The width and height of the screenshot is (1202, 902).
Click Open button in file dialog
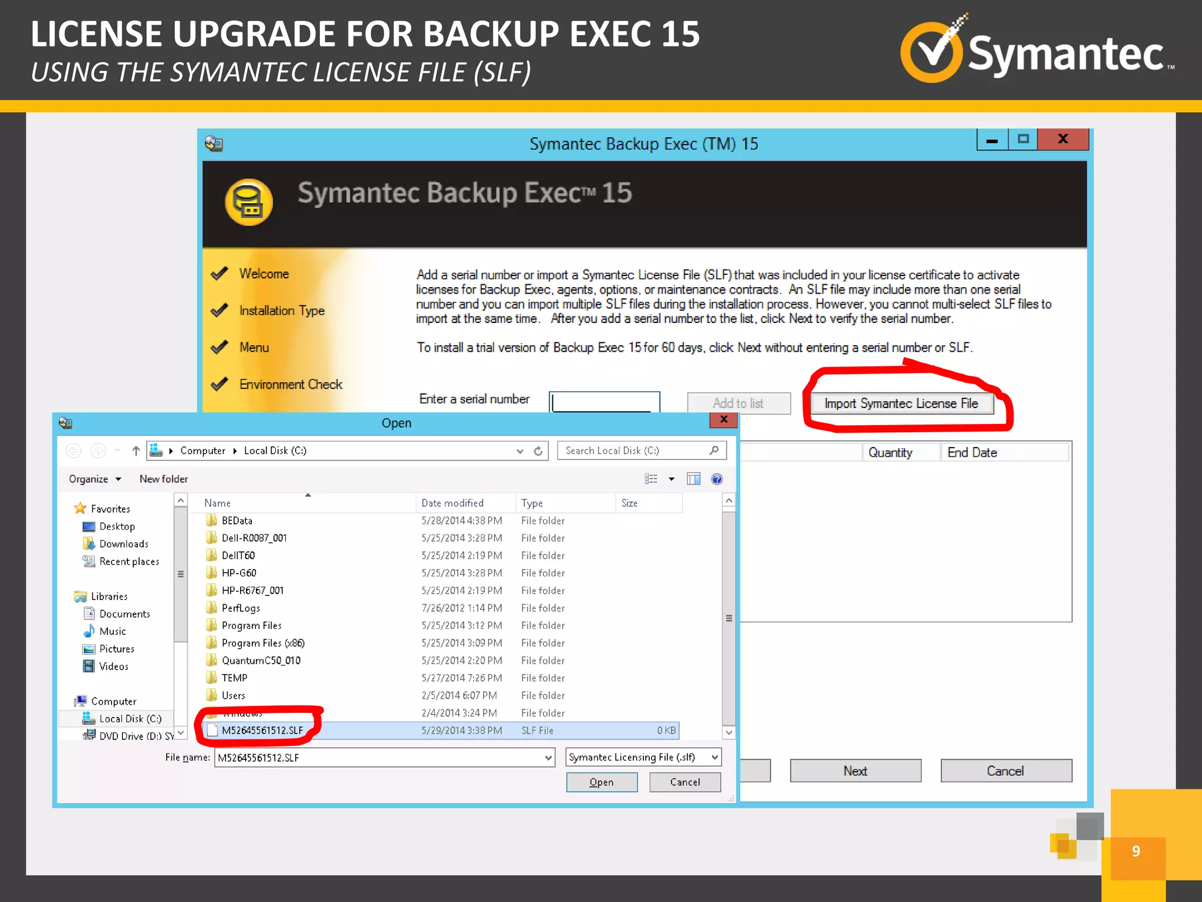point(602,782)
